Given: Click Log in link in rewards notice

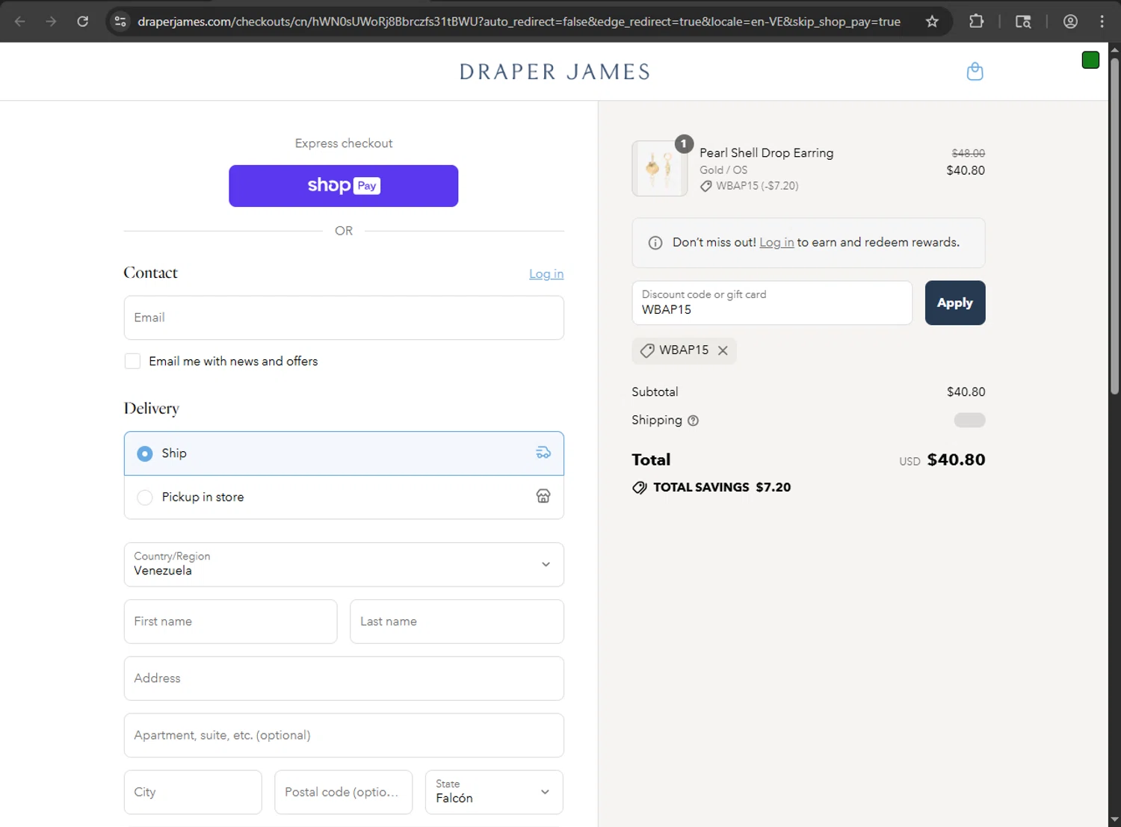Looking at the screenshot, I should click(x=776, y=243).
